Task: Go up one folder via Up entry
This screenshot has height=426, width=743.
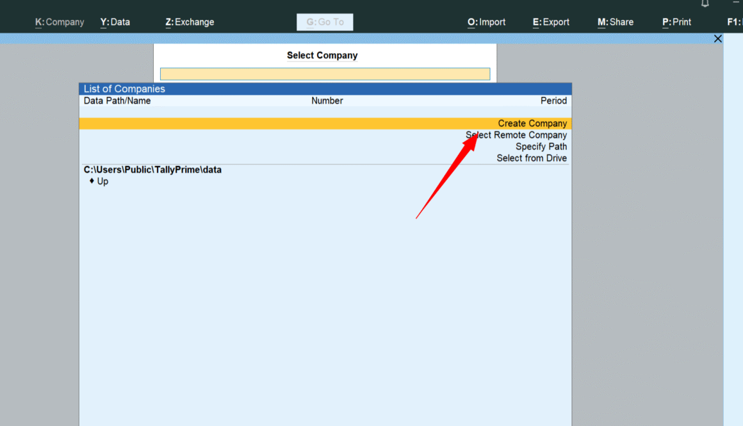Action: point(102,181)
